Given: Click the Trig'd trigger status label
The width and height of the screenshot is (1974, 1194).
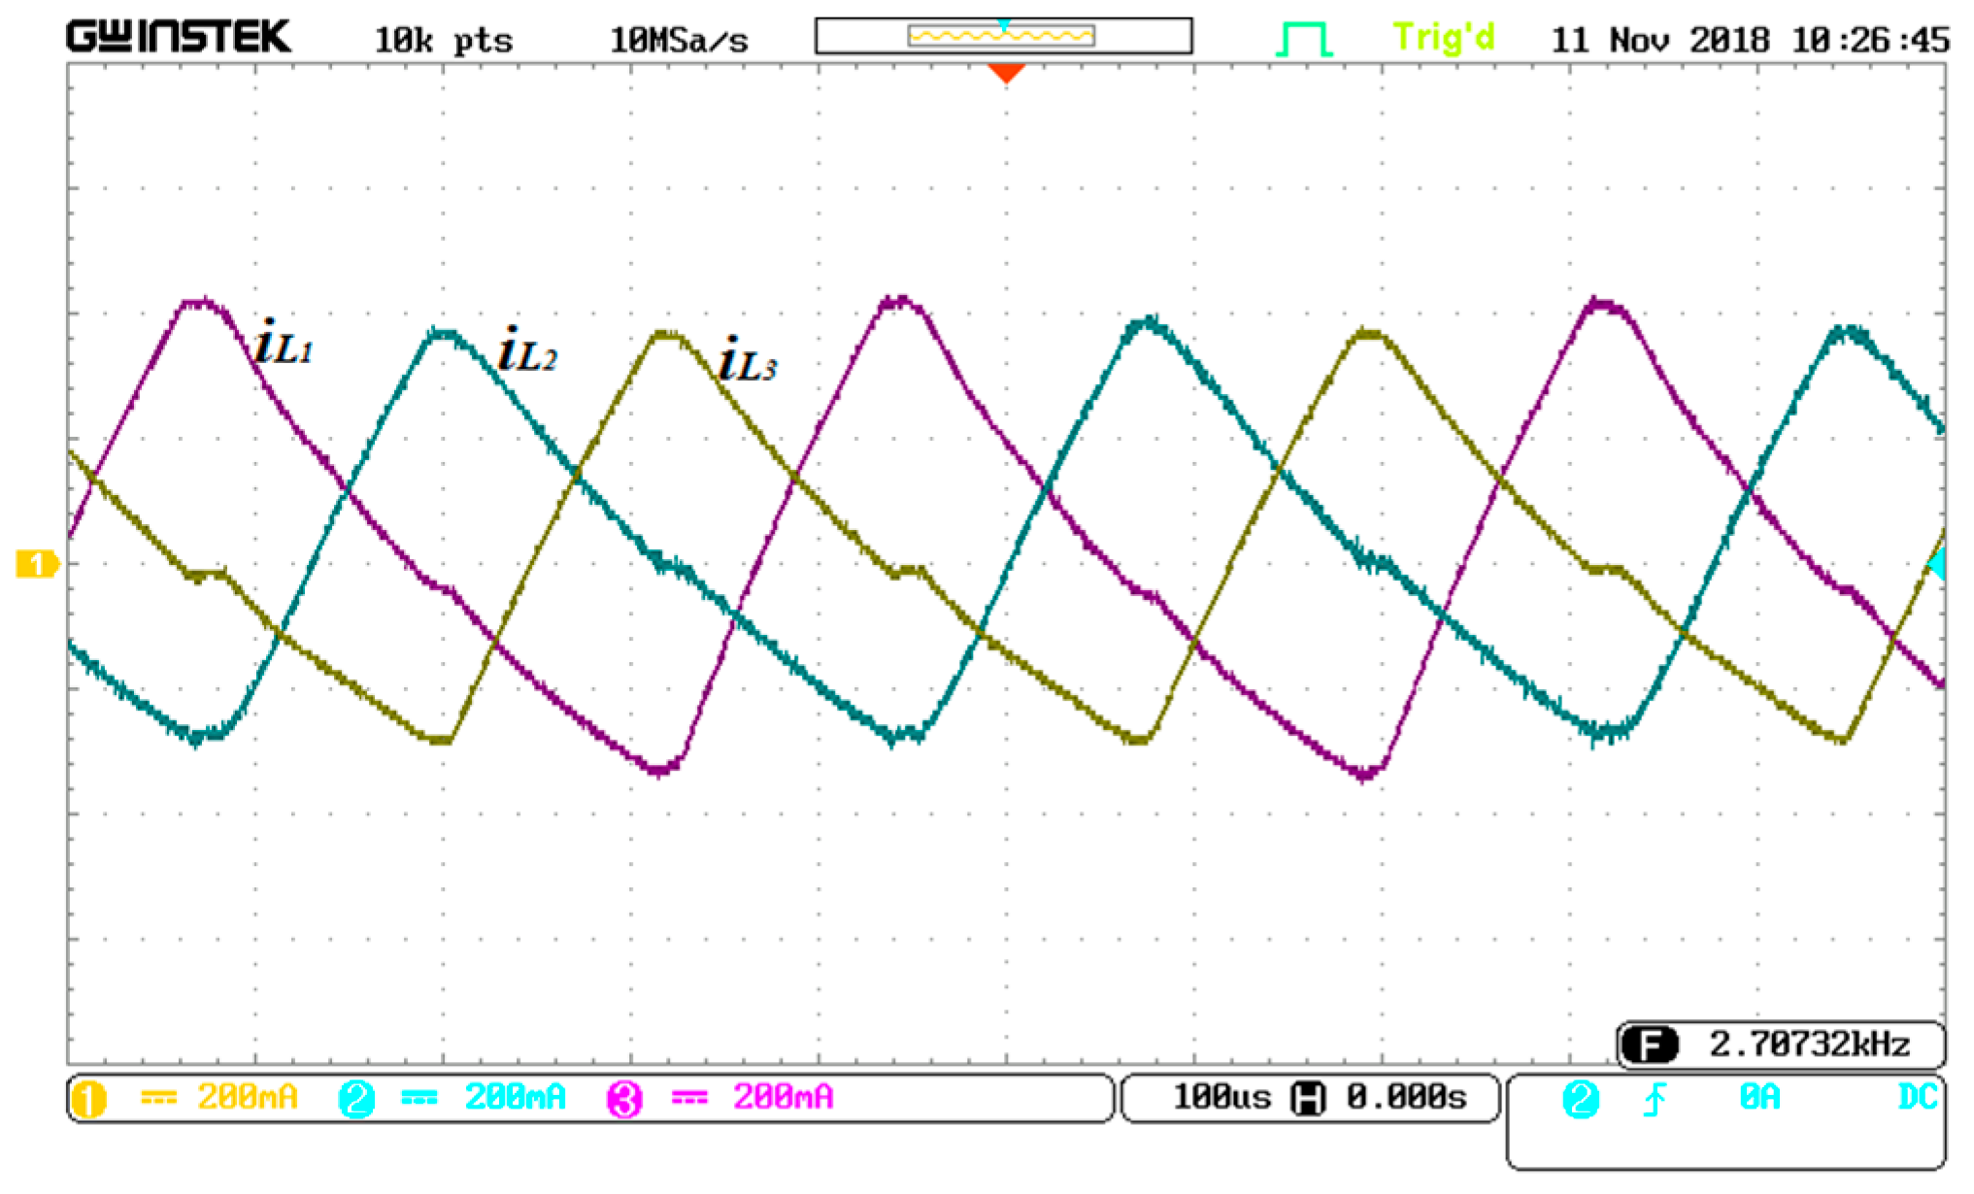Looking at the screenshot, I should tap(1443, 39).
